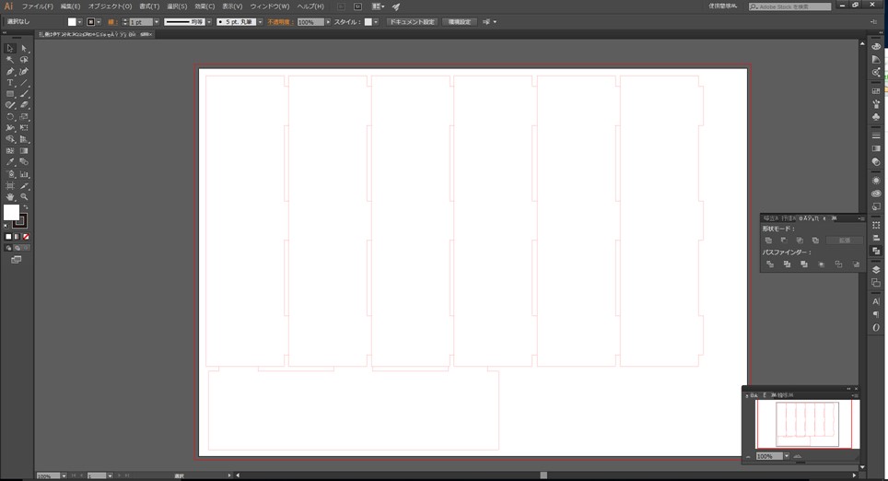This screenshot has height=481, width=888.
Task: Select the Rectangle tool
Action: [10, 94]
